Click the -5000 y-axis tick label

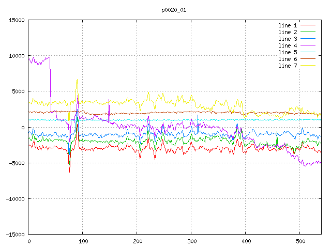pos(16,163)
